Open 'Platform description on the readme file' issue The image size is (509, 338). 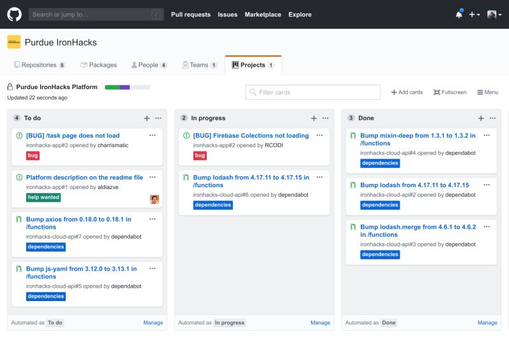(85, 178)
